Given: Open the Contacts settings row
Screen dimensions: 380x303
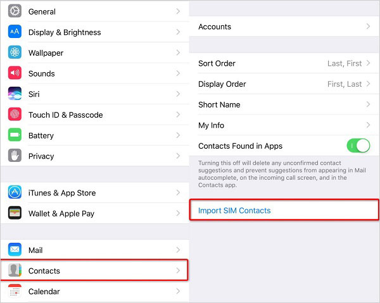Looking at the screenshot, I should tap(95, 271).
